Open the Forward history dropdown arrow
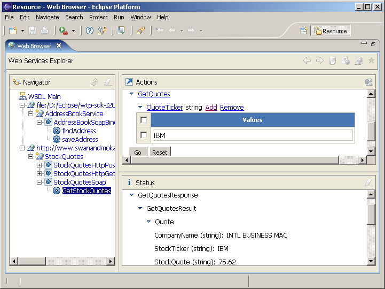The image size is (385, 289). [201, 31]
